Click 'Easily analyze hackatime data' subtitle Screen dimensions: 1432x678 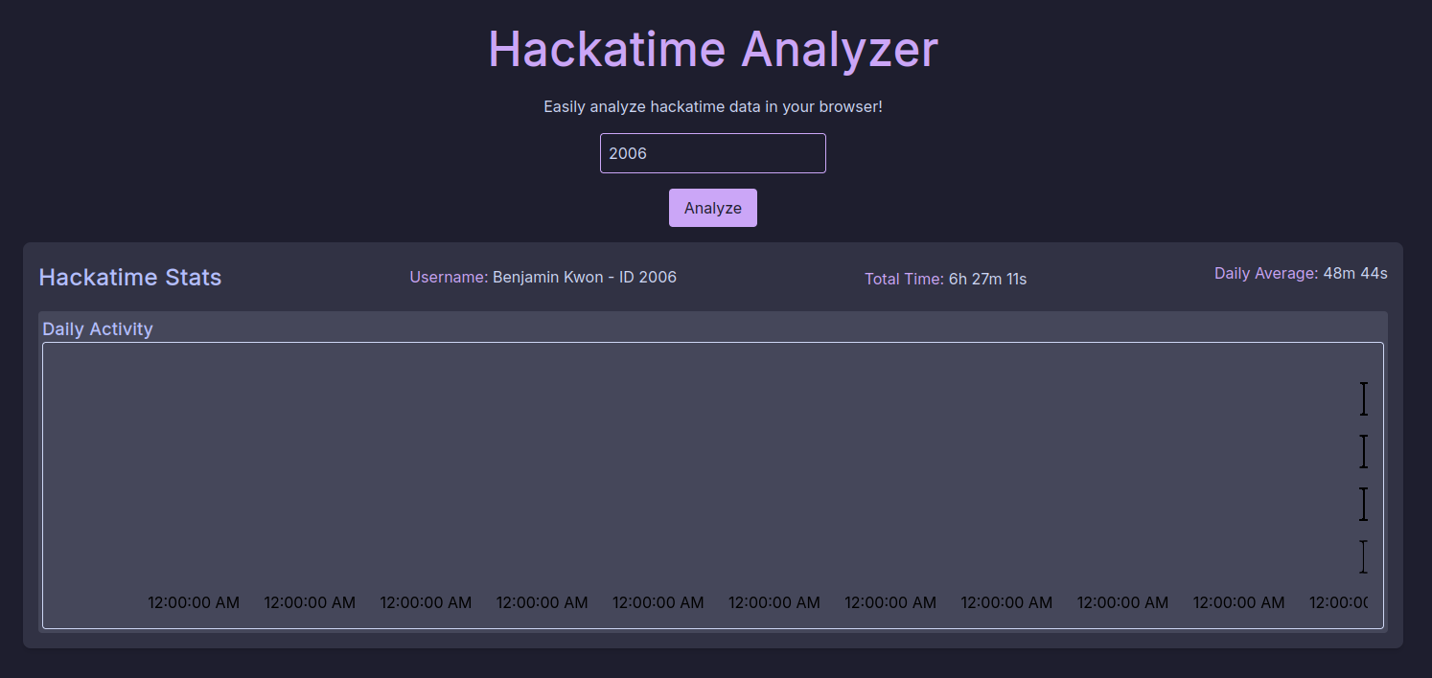(x=712, y=106)
